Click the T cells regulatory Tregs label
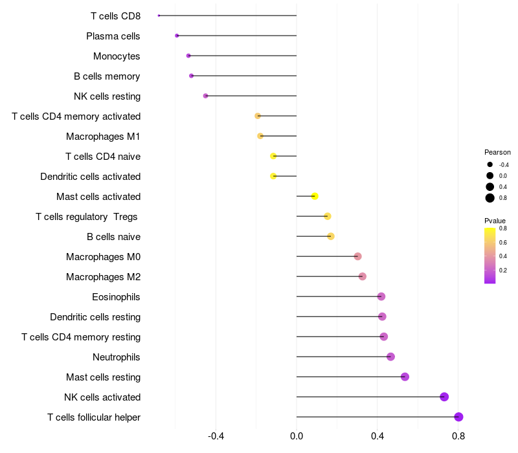 (x=87, y=217)
